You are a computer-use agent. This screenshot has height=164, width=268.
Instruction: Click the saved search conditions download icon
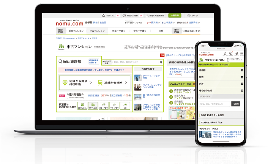147,16
